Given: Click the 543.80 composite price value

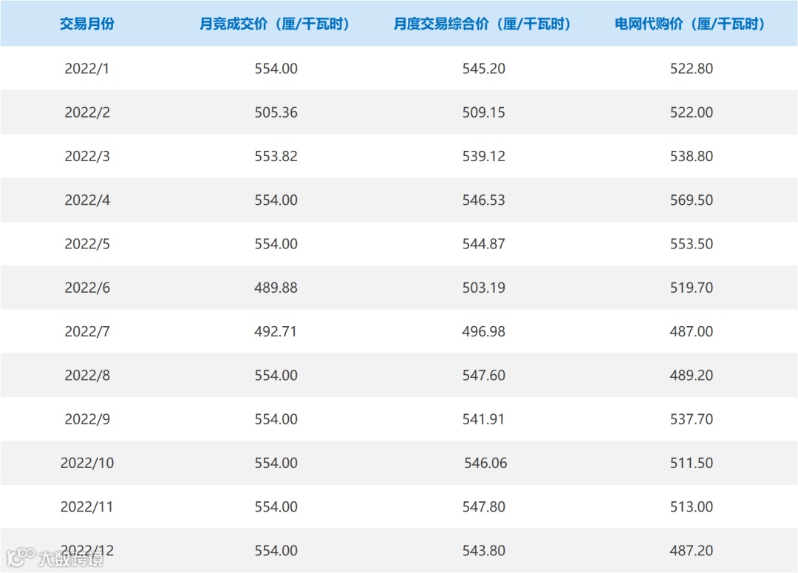Looking at the screenshot, I should point(483,550).
